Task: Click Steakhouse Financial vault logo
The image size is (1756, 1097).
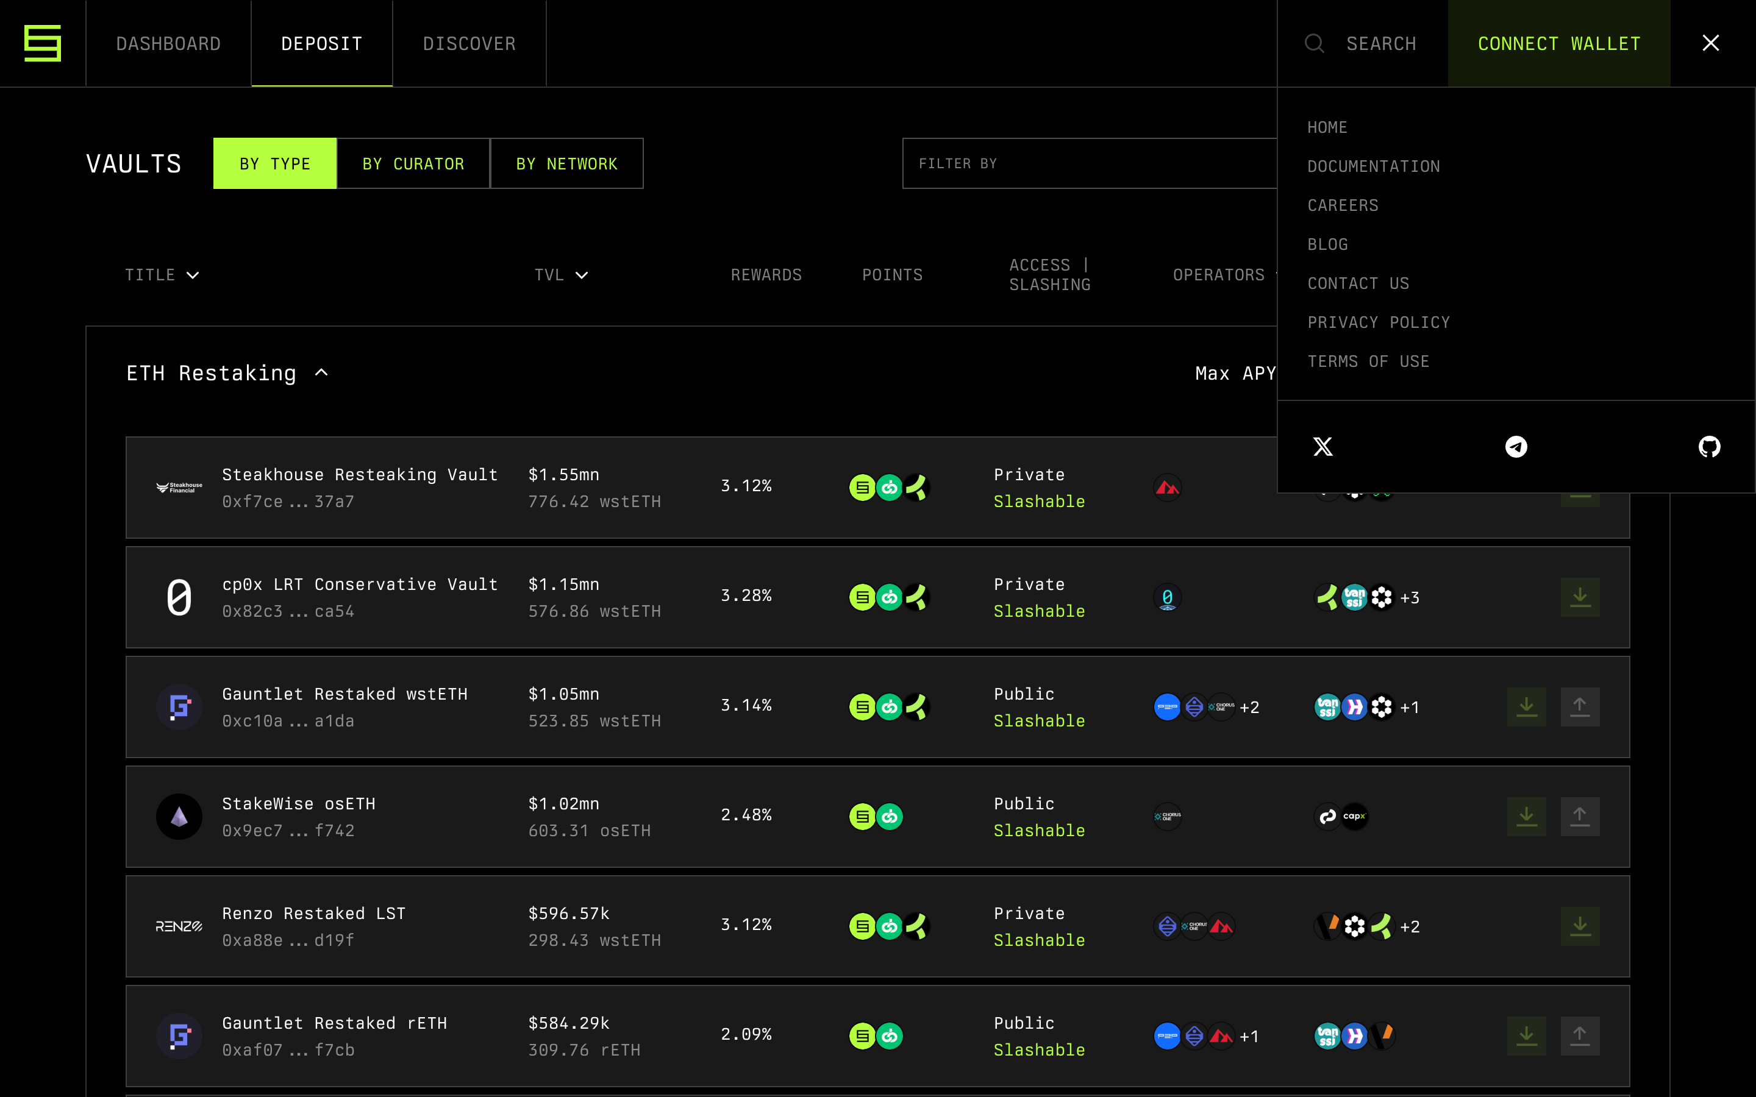Action: (179, 488)
